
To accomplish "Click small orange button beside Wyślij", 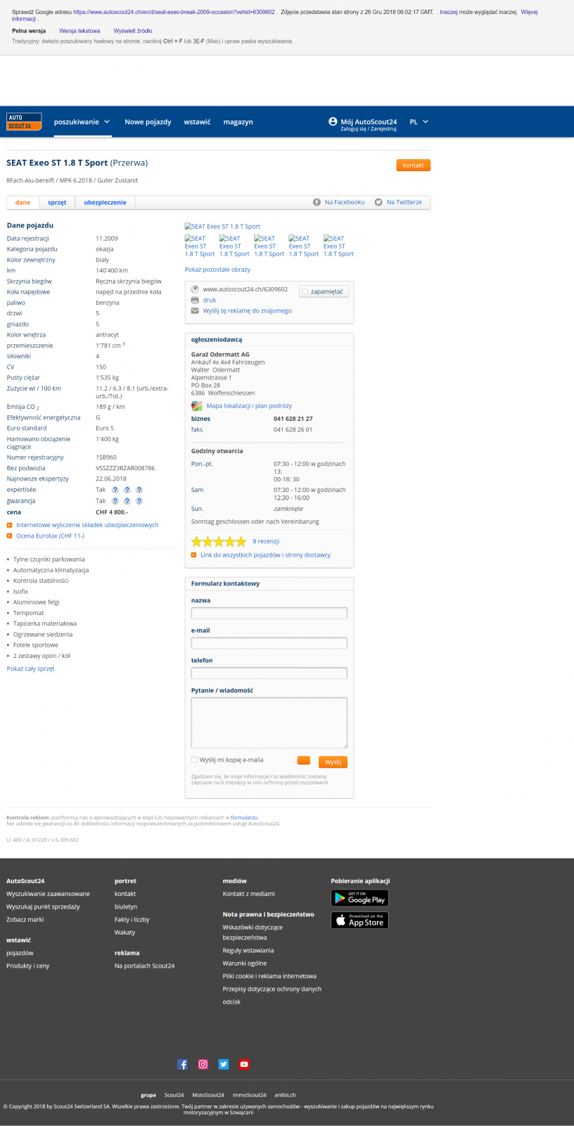I will coord(303,760).
